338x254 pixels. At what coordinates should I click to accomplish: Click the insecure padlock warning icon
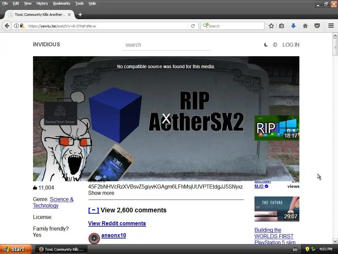coord(22,26)
